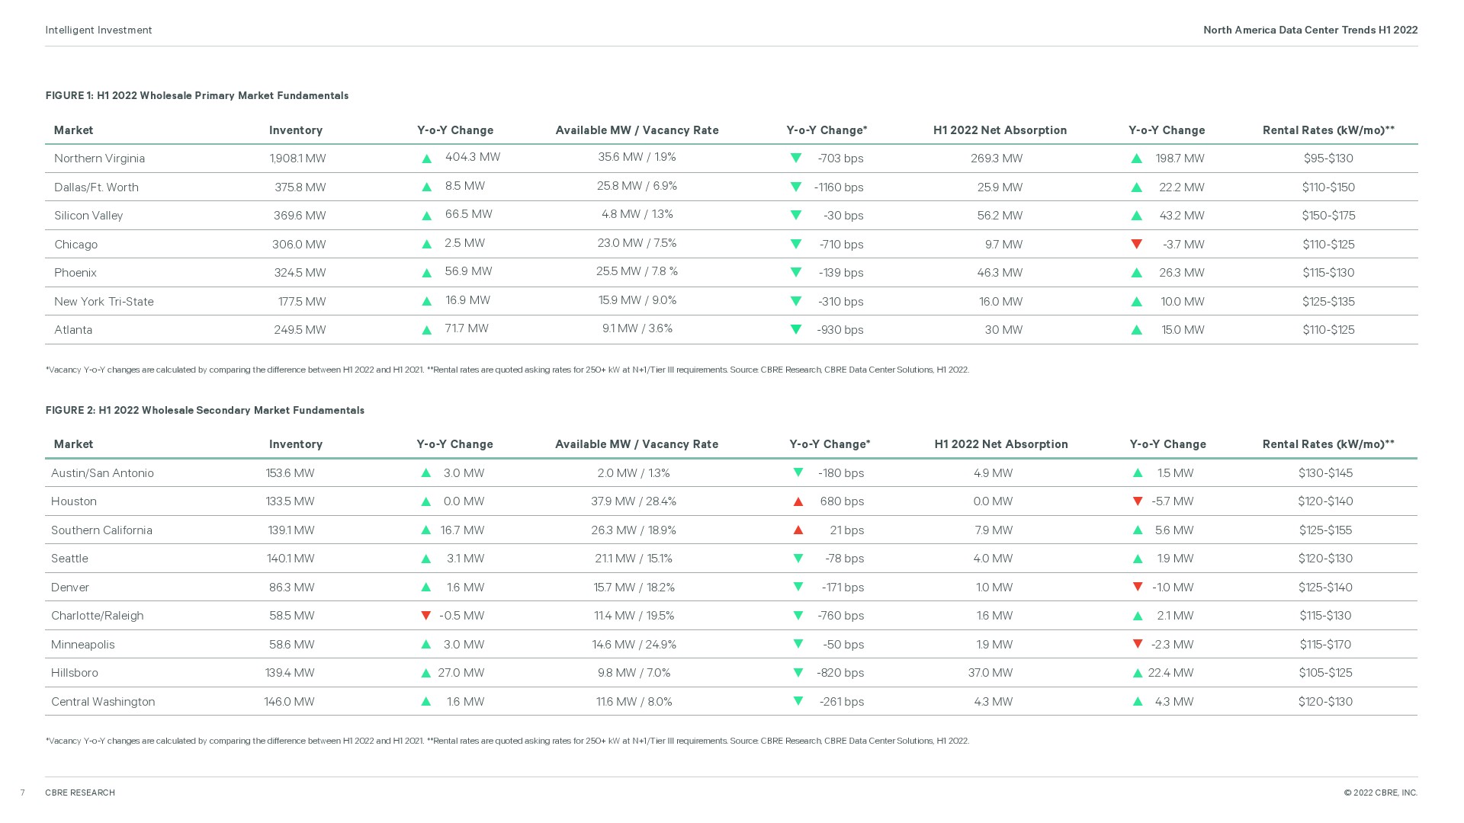This screenshot has height=823, width=1464.
Task: Click the red down arrow beside -5.7 MW
Action: point(1138,501)
